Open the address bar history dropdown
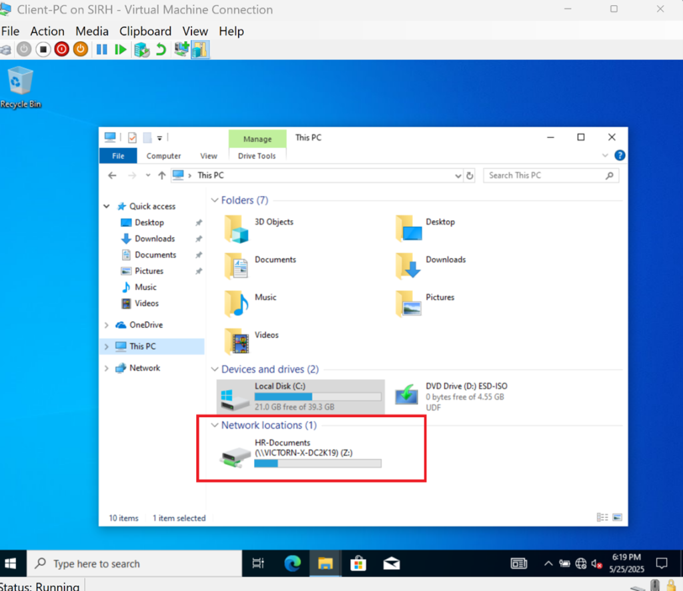Screen dimensions: 683x591 click(x=458, y=175)
